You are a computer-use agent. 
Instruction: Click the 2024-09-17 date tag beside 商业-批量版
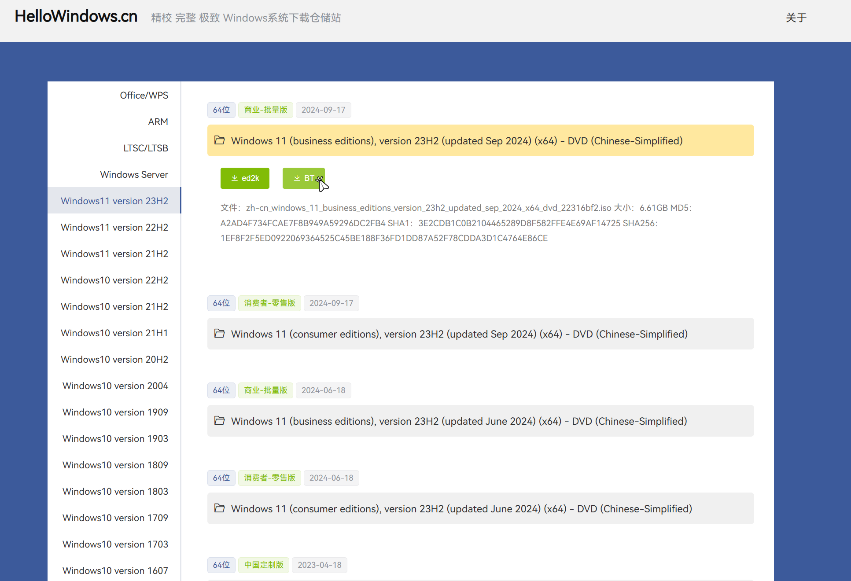(323, 110)
